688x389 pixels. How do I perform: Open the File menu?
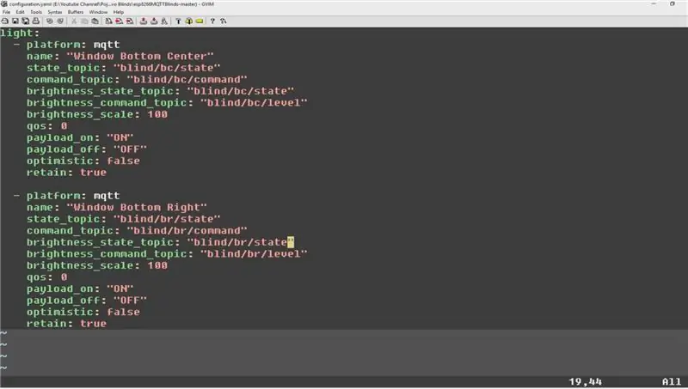[x=7, y=12]
